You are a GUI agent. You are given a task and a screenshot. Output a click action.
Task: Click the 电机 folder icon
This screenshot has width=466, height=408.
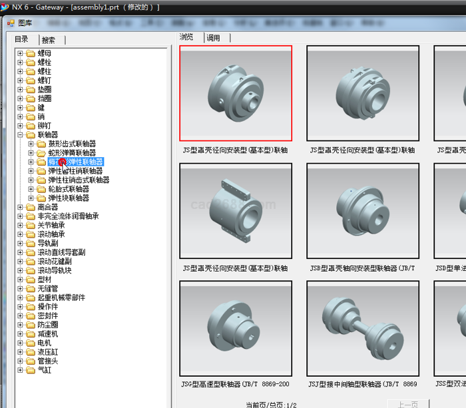[x=31, y=343]
